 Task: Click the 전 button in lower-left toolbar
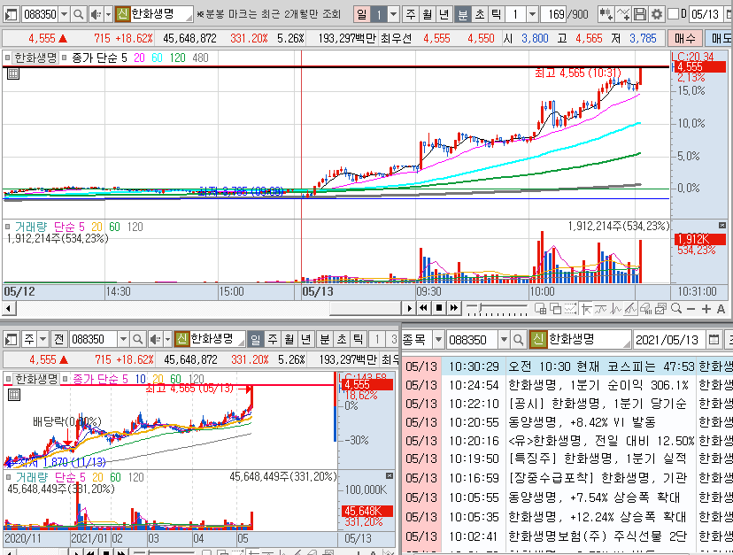click(59, 339)
